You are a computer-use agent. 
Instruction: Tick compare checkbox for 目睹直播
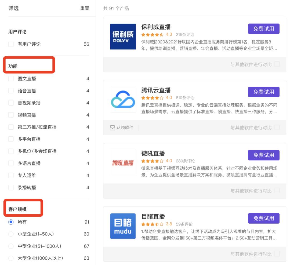click(277, 254)
